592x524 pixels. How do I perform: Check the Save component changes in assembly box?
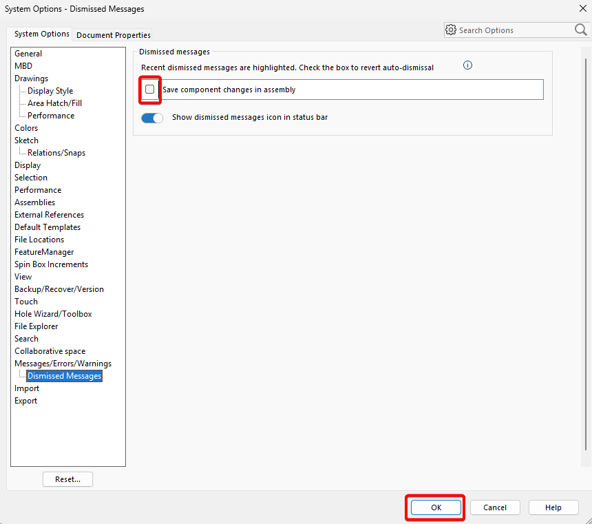tap(150, 89)
